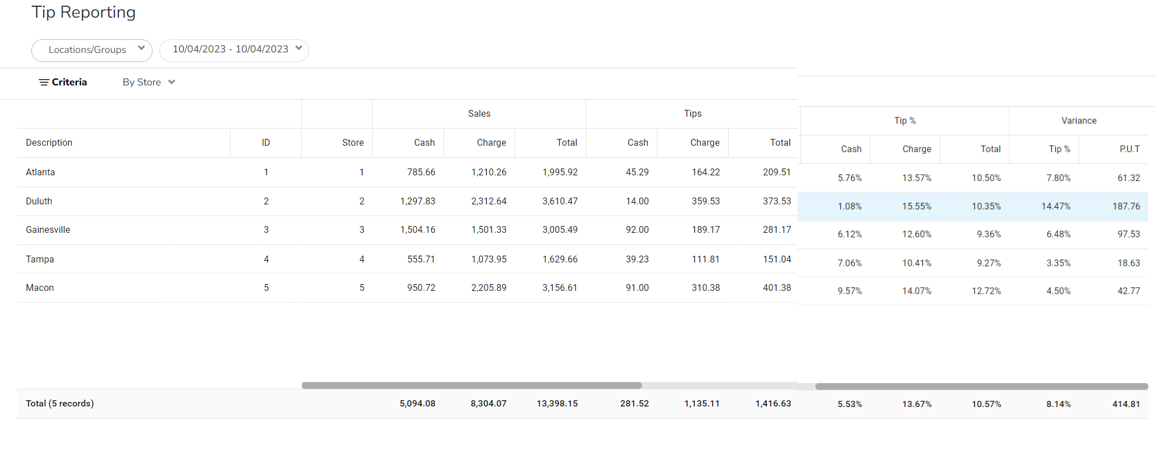Click the Criteria button label
This screenshot has width=1155, height=456.
[x=69, y=83]
